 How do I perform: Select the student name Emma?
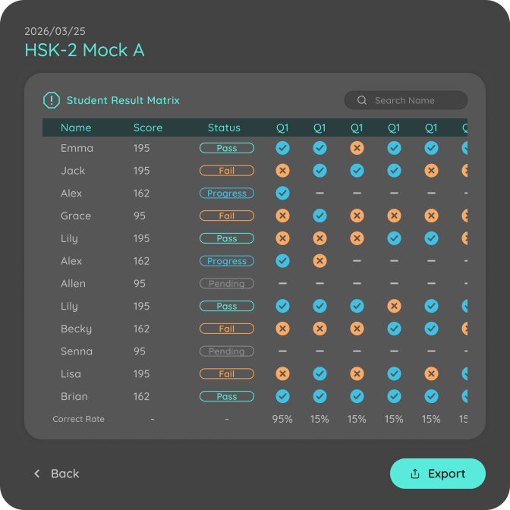[x=77, y=148]
